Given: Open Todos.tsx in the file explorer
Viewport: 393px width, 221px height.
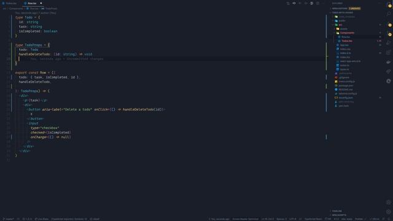Looking at the screenshot, I should click(x=347, y=41).
